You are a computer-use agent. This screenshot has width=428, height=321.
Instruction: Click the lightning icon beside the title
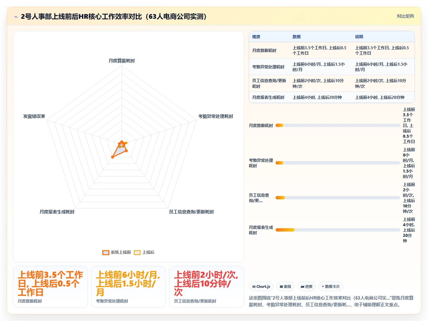pos(16,17)
